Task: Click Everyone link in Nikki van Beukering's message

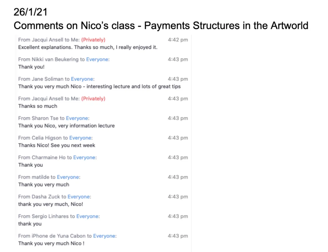Action: [98, 60]
